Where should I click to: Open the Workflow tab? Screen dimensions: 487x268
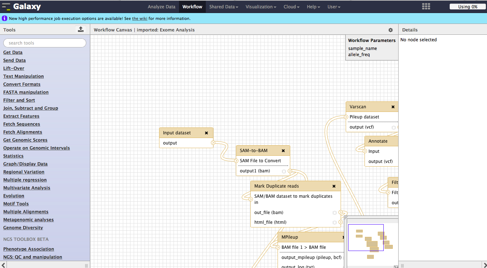coord(192,7)
